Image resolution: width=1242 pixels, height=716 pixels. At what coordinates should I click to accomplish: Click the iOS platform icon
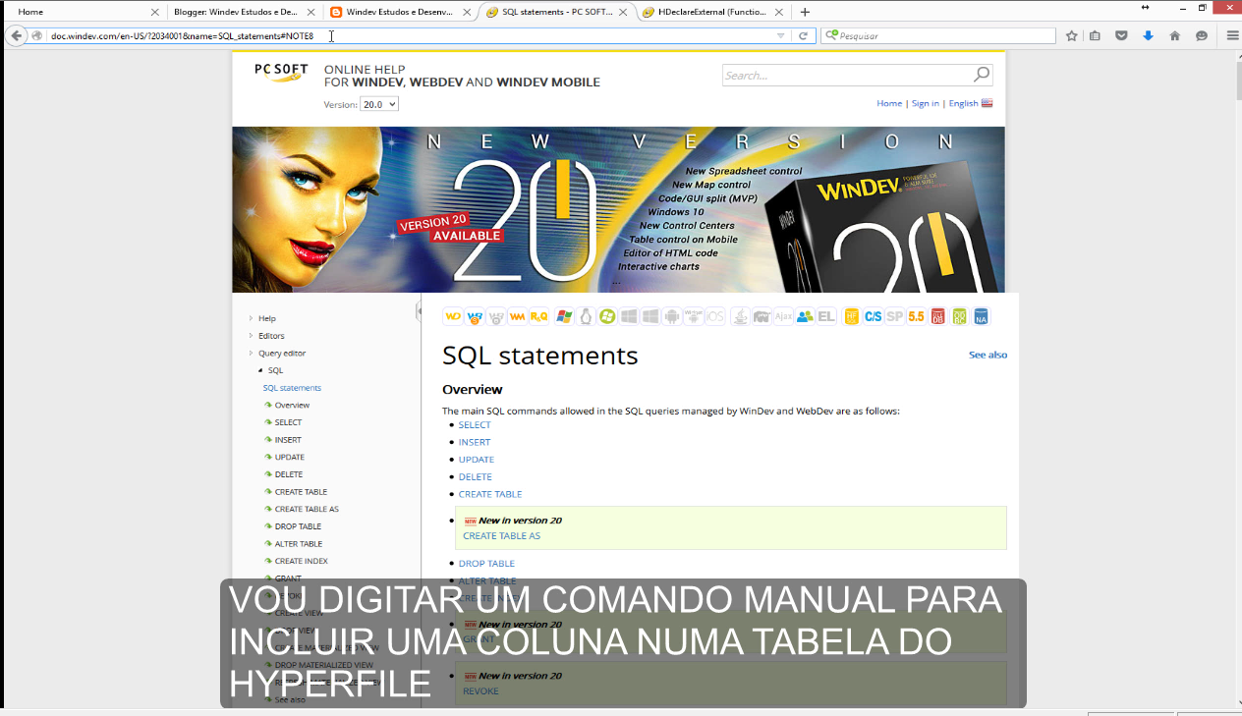tap(714, 316)
